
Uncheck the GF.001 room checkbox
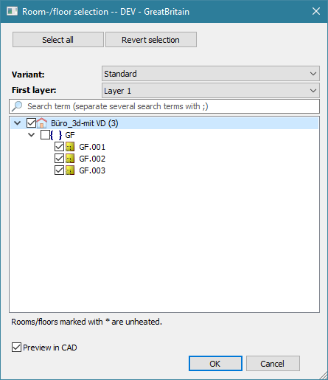59,147
